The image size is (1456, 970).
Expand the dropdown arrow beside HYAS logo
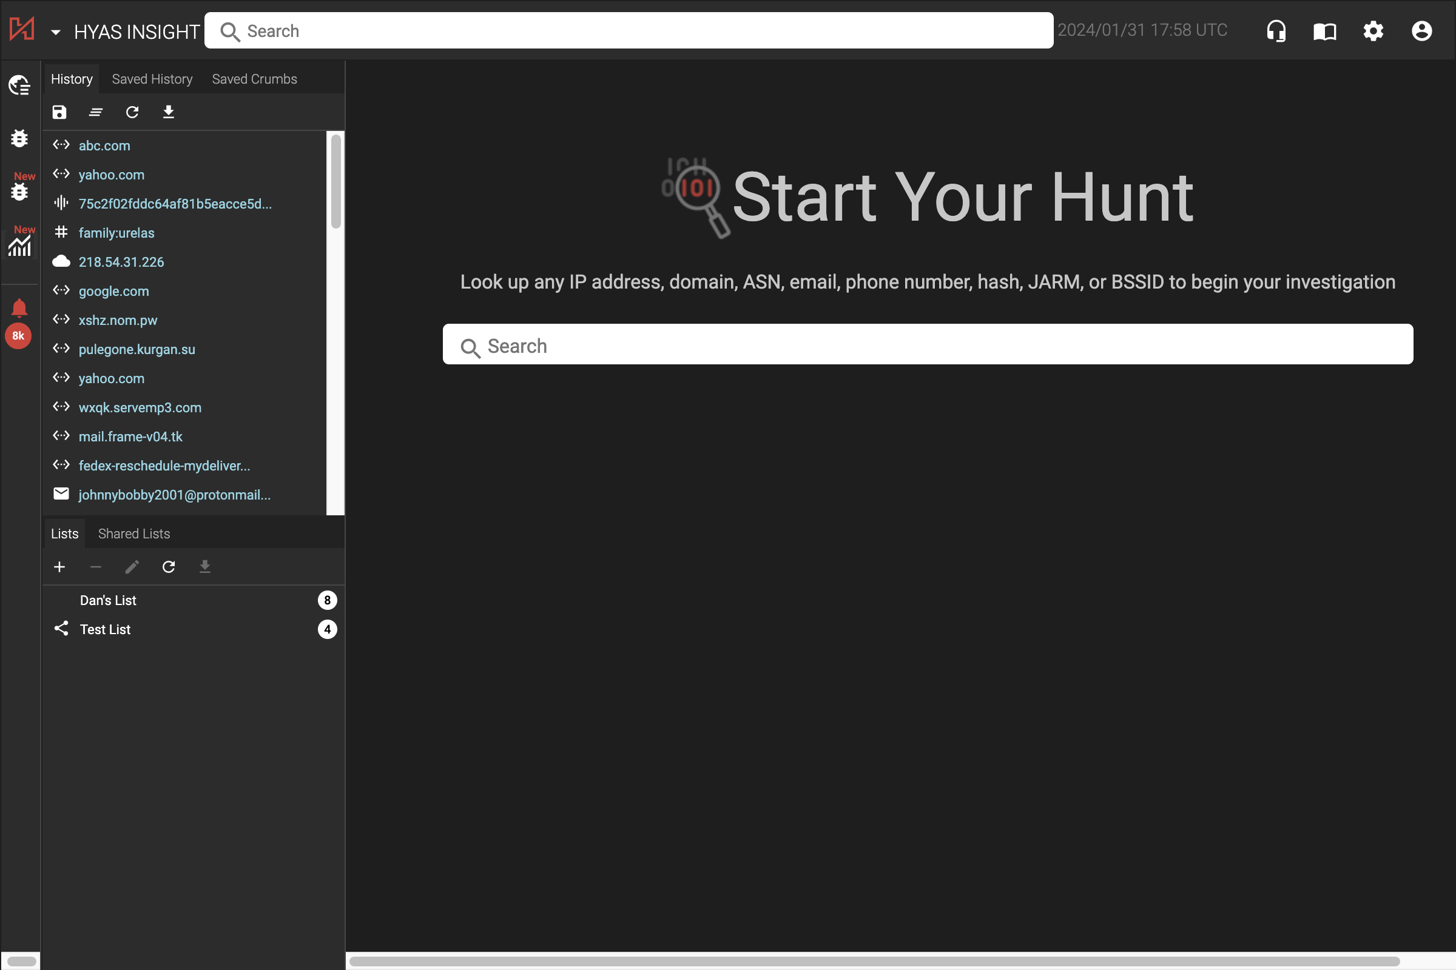pos(56,32)
